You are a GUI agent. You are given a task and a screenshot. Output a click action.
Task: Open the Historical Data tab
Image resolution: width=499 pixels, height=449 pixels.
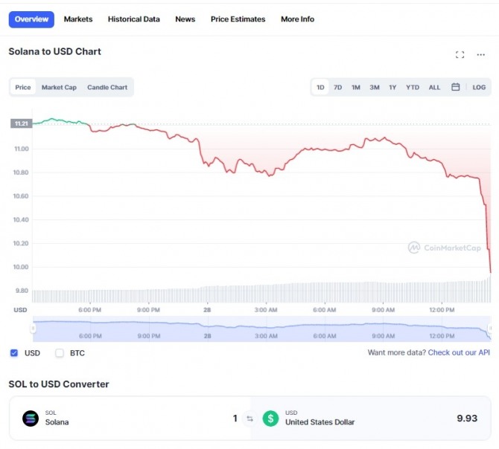pyautogui.click(x=134, y=19)
